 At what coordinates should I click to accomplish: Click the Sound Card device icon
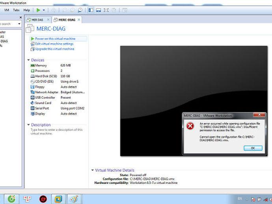point(32,103)
